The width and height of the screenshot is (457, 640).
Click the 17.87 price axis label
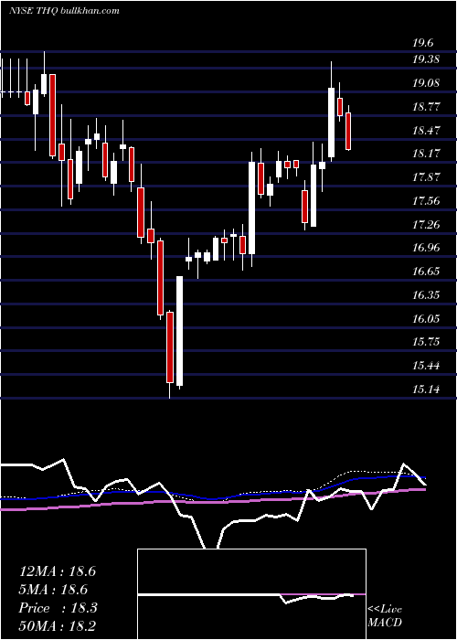[x=426, y=177]
